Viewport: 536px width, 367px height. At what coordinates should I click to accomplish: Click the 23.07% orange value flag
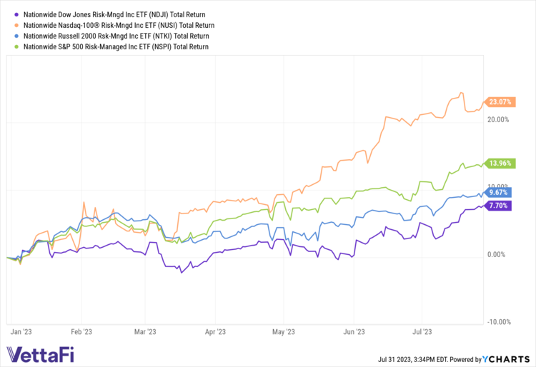pyautogui.click(x=500, y=102)
